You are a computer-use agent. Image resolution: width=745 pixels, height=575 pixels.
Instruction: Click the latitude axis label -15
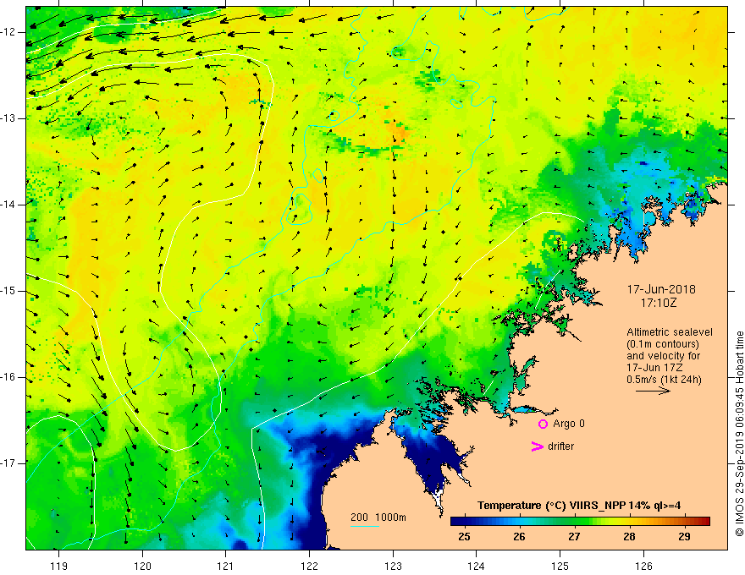(x=9, y=291)
